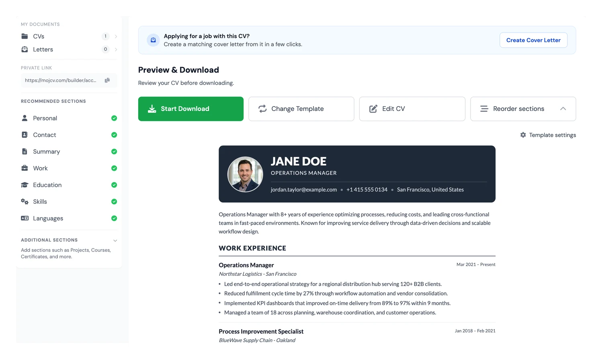Expand the Letters list chevron
Viewport: 602px width, 359px height.
pos(116,49)
